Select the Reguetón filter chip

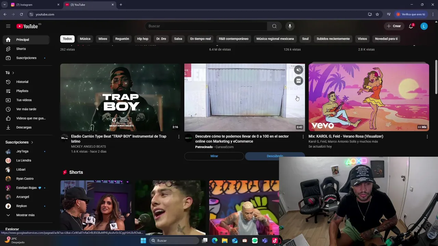click(x=122, y=39)
